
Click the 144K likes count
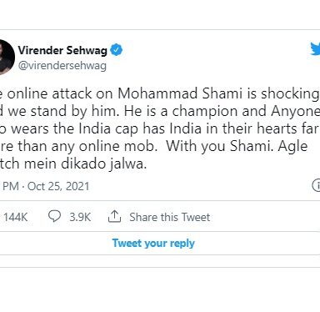16,217
